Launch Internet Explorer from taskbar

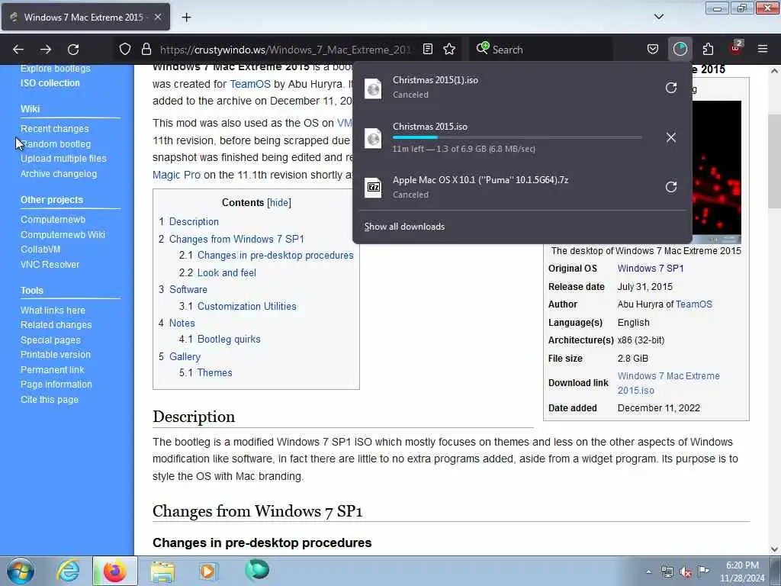[68, 571]
